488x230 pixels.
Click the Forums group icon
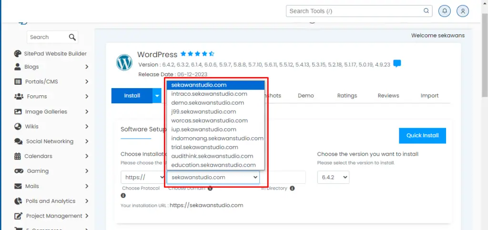pyautogui.click(x=19, y=96)
